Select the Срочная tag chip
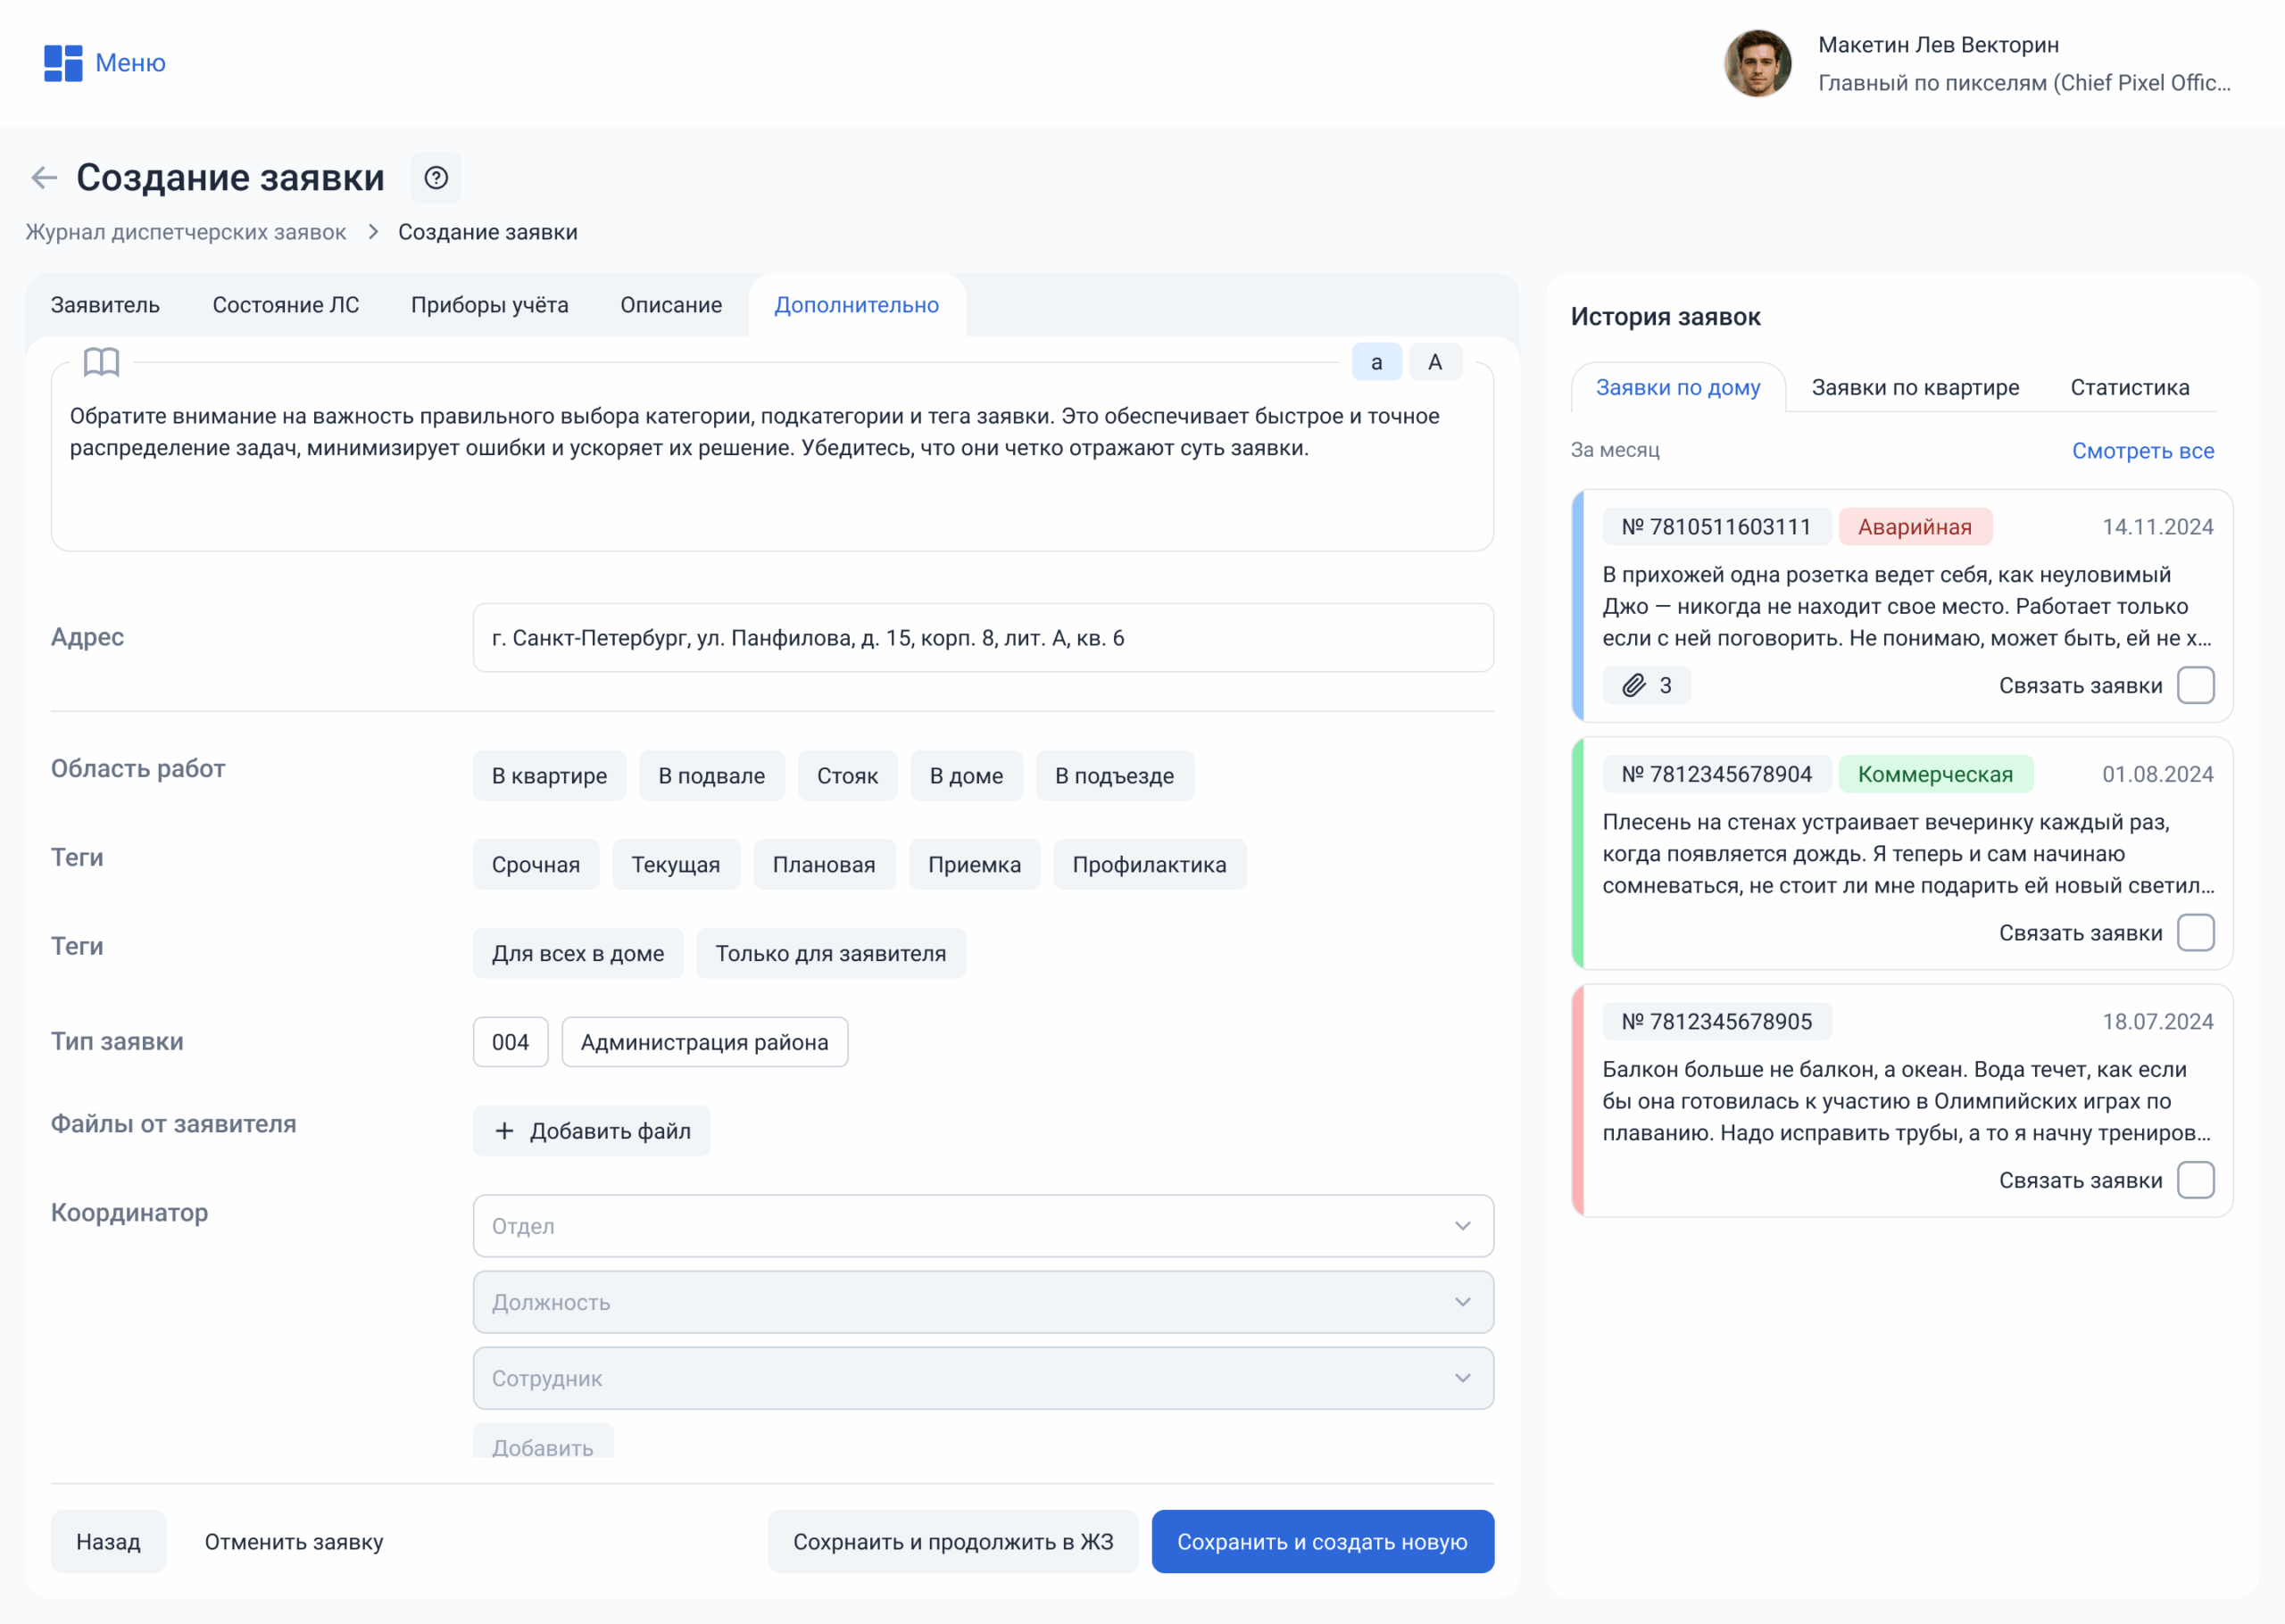Image resolution: width=2285 pixels, height=1624 pixels. pyautogui.click(x=535, y=865)
